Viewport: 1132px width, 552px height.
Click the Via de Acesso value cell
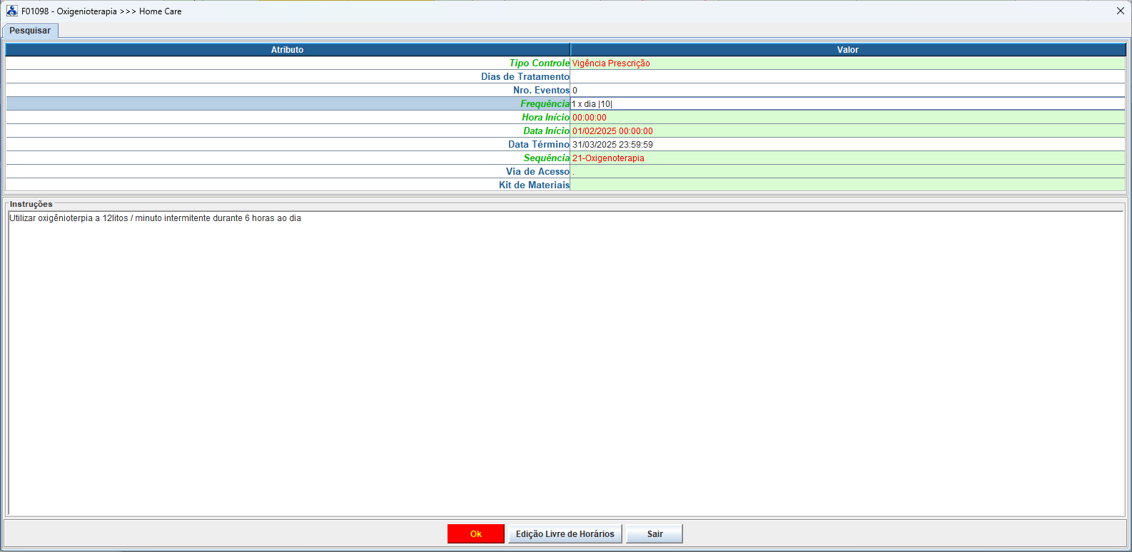point(847,172)
